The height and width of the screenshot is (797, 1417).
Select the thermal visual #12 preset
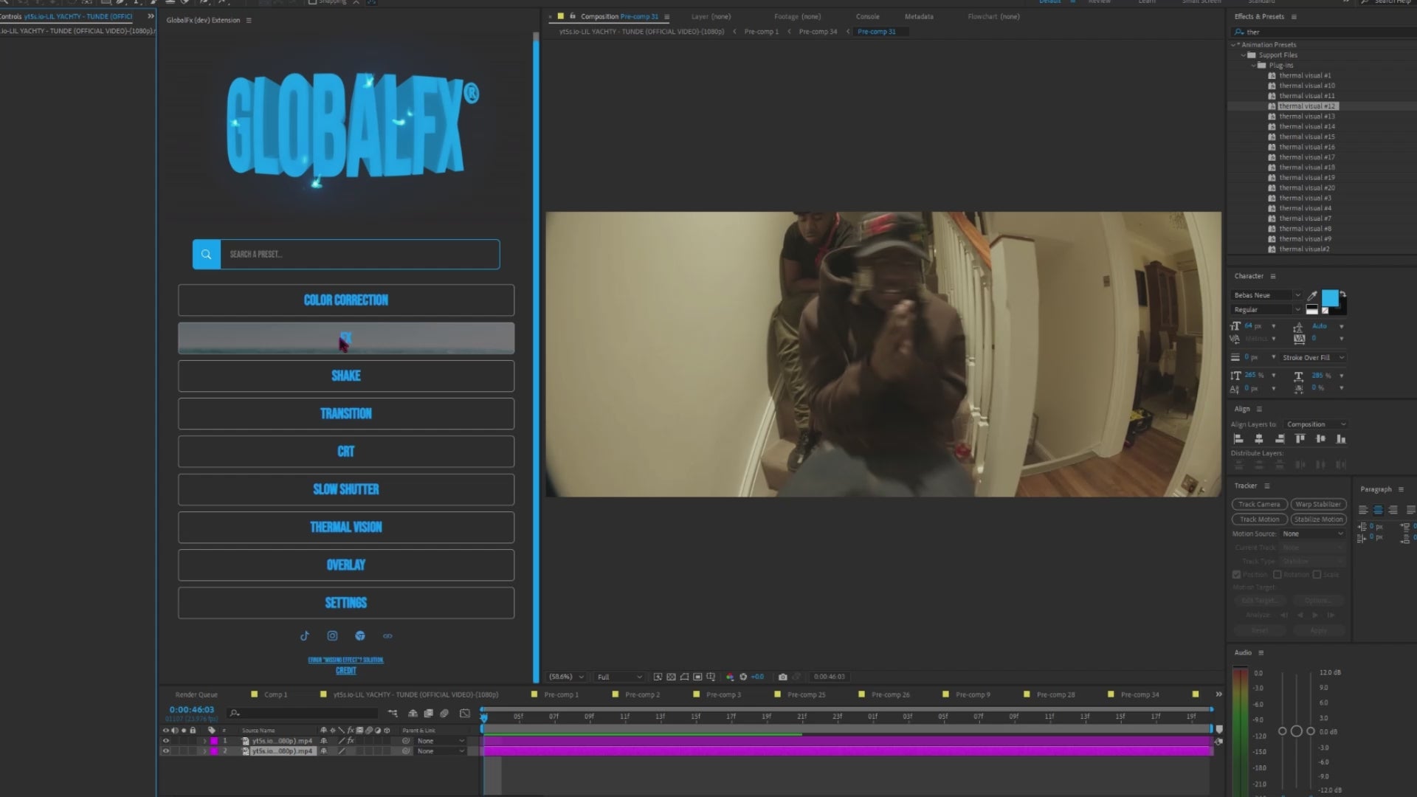coord(1307,106)
